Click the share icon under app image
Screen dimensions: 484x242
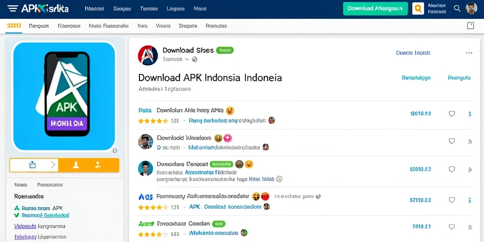coord(33,165)
